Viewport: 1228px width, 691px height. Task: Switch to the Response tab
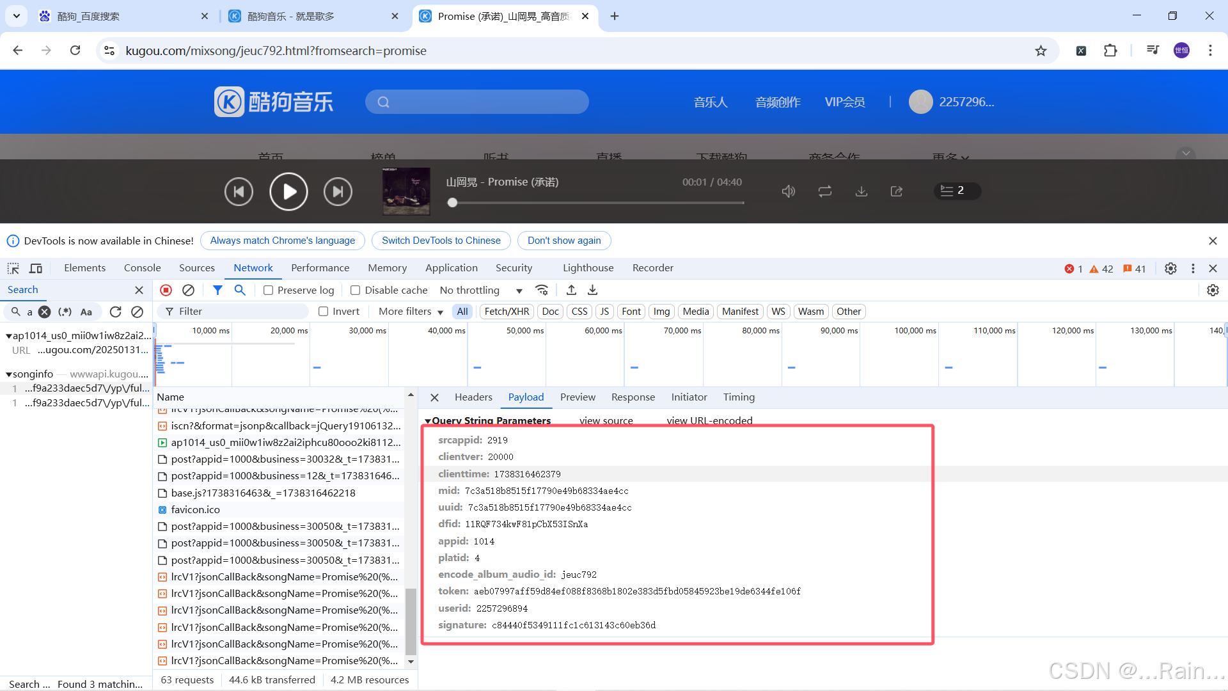pos(633,397)
